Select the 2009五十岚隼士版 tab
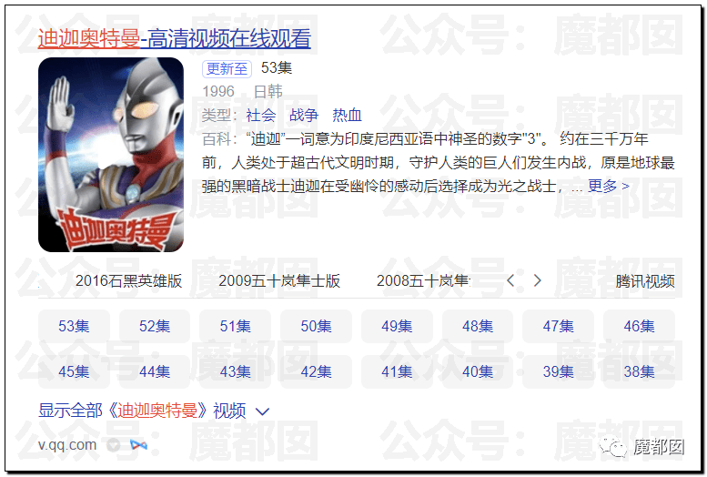The image size is (707, 477). (x=279, y=280)
